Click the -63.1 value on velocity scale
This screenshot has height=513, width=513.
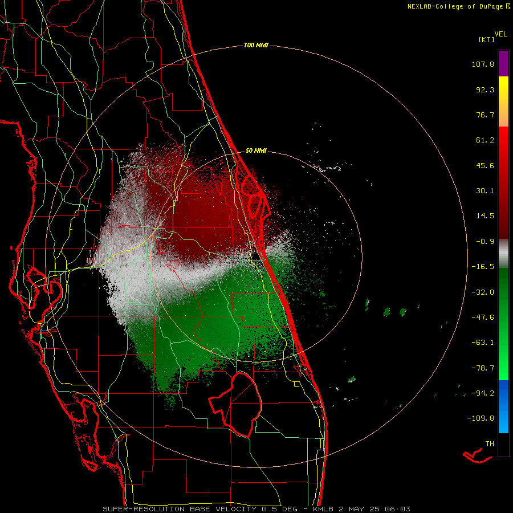coord(483,343)
